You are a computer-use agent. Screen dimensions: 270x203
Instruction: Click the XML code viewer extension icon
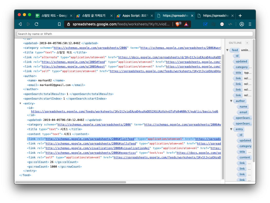(230, 24)
